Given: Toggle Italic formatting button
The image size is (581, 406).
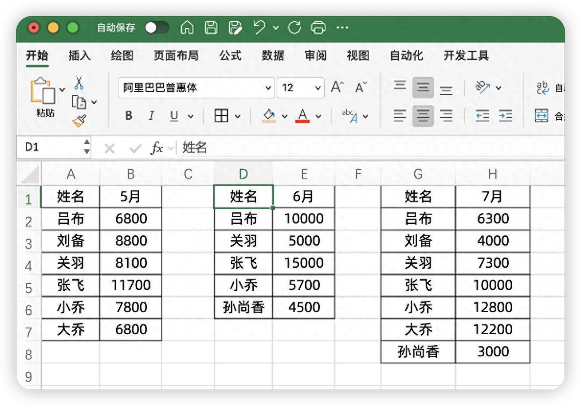Looking at the screenshot, I should click(151, 116).
